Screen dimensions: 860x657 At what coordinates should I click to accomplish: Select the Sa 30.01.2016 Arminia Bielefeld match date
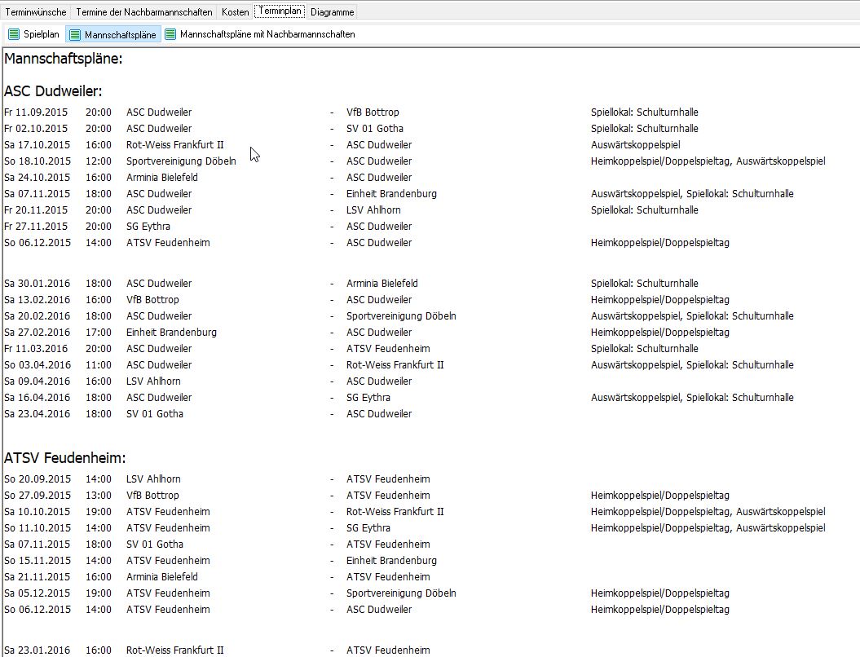[x=36, y=284]
